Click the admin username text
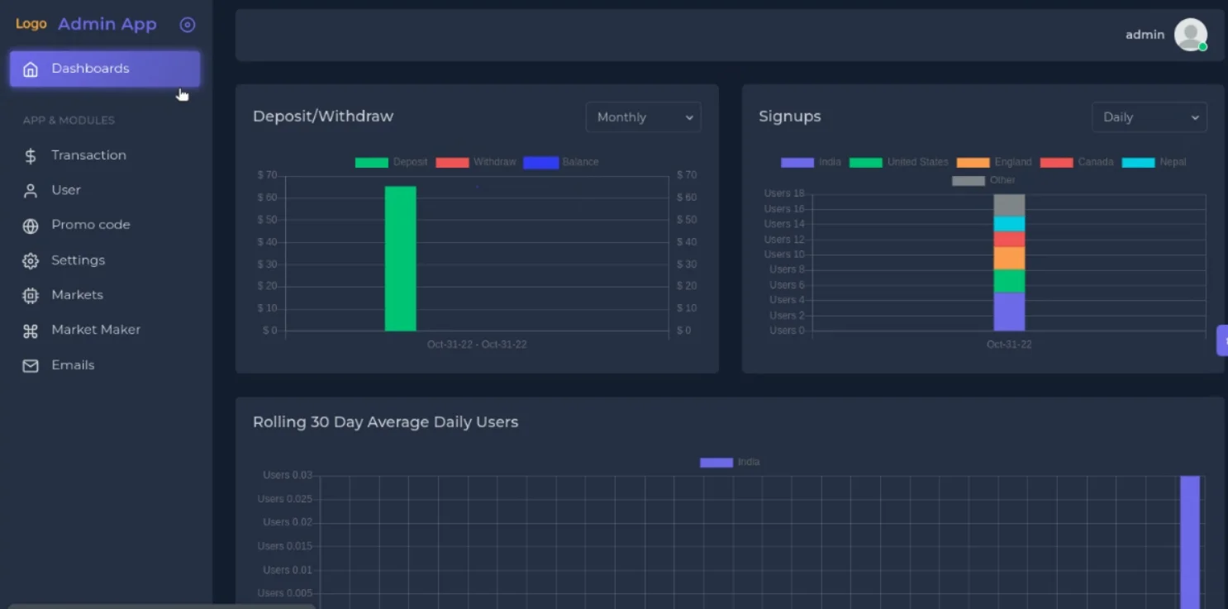Viewport: 1228px width, 609px height. pos(1145,35)
